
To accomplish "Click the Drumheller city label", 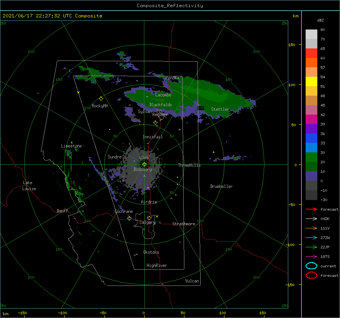I will tap(221, 186).
